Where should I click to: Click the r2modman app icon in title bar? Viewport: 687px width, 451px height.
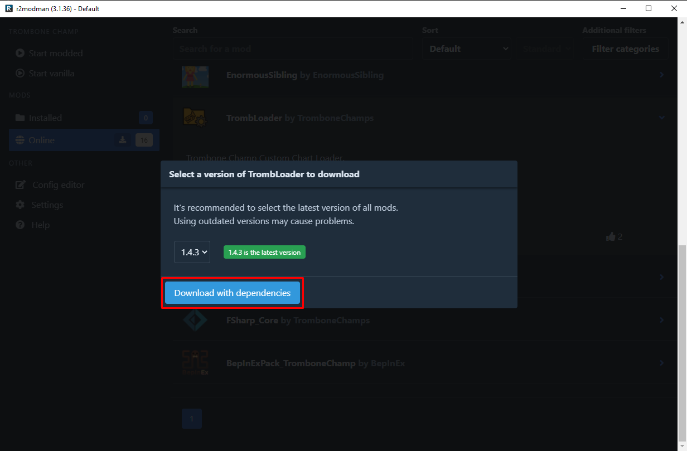[8, 8]
